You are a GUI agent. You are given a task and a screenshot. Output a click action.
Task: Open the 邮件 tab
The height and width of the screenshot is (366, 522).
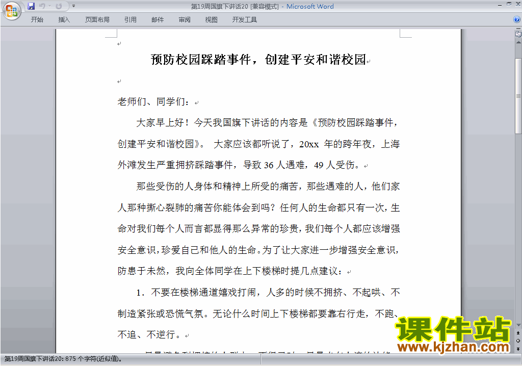coord(158,20)
